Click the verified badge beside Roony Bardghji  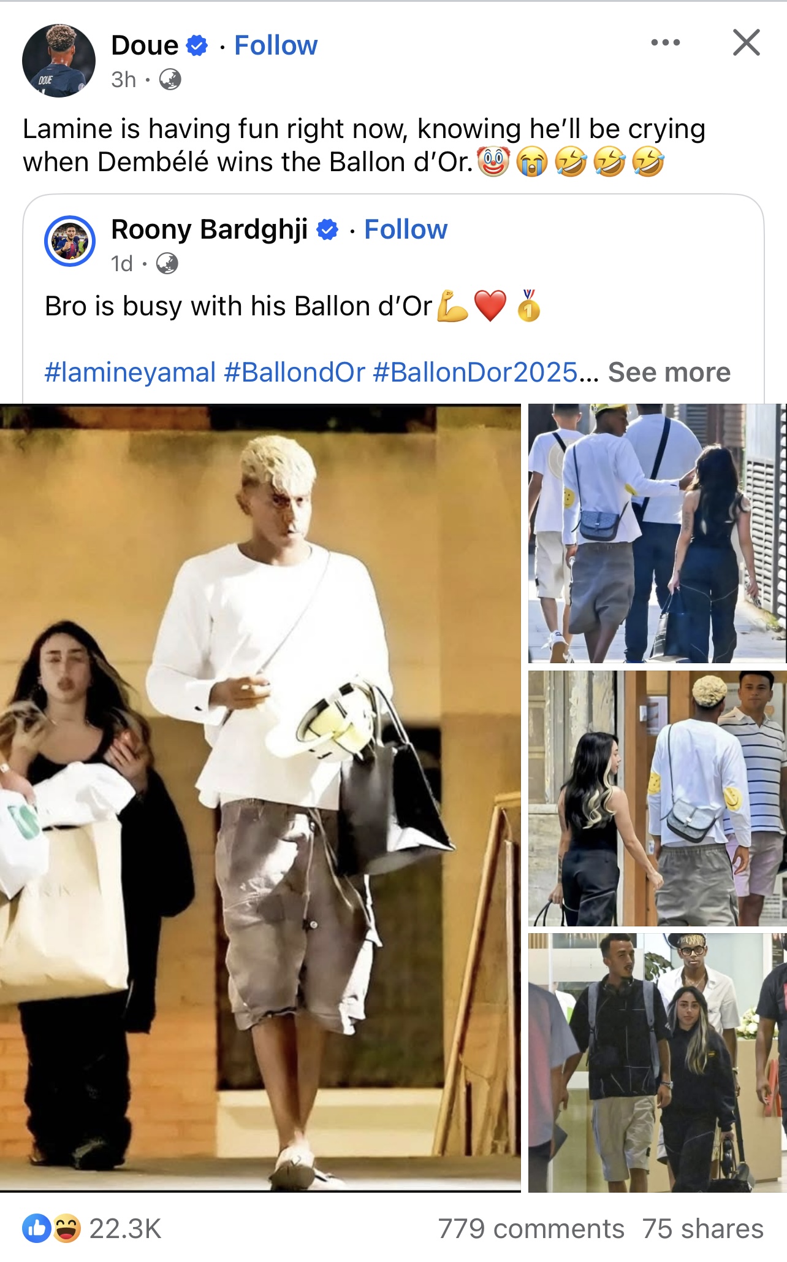click(x=327, y=229)
